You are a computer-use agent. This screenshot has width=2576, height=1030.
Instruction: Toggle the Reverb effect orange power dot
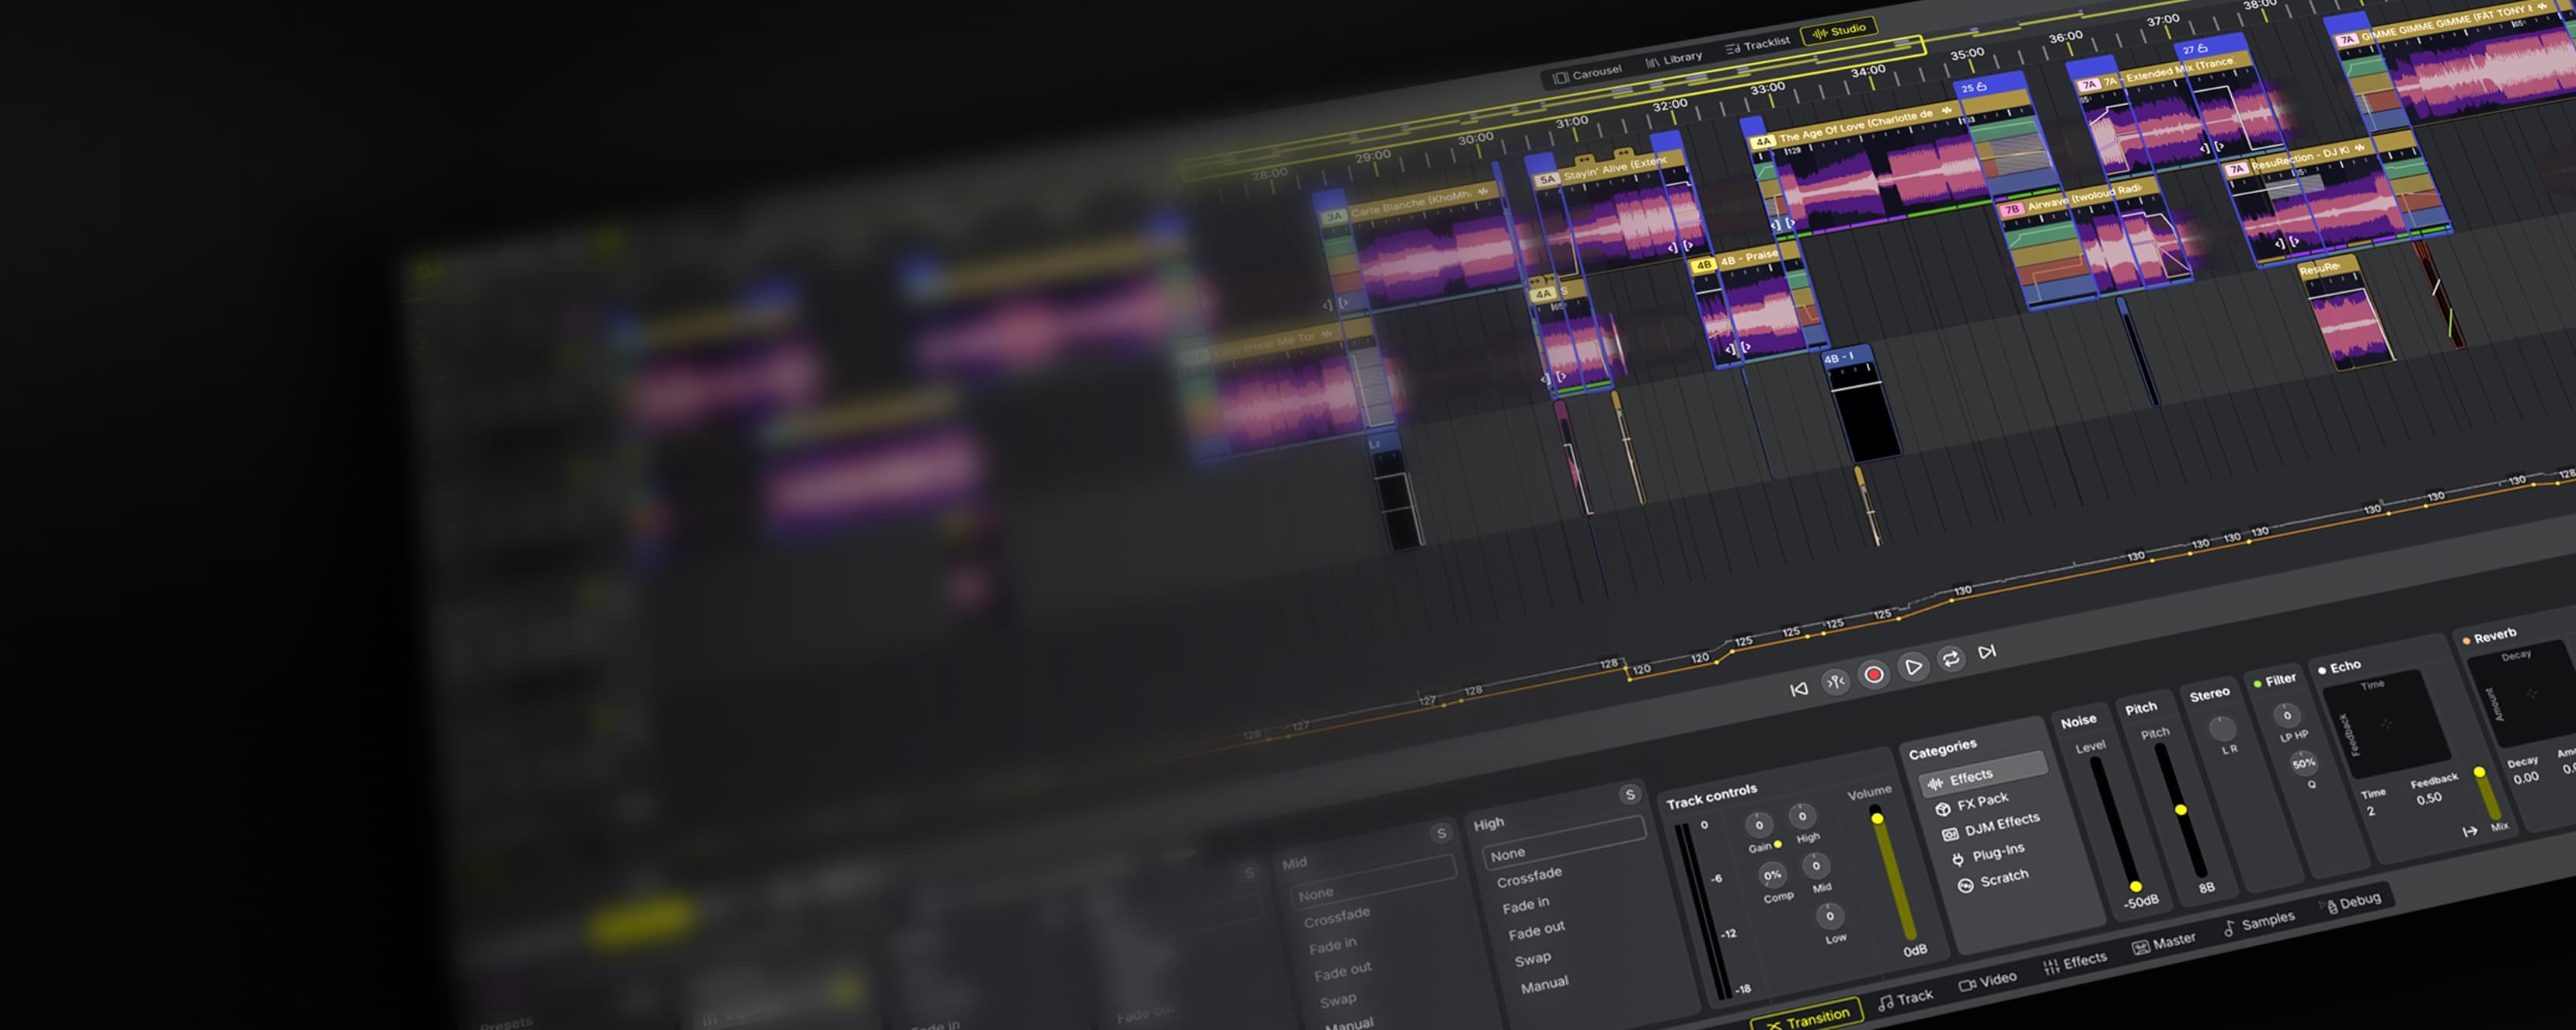coord(2466,640)
